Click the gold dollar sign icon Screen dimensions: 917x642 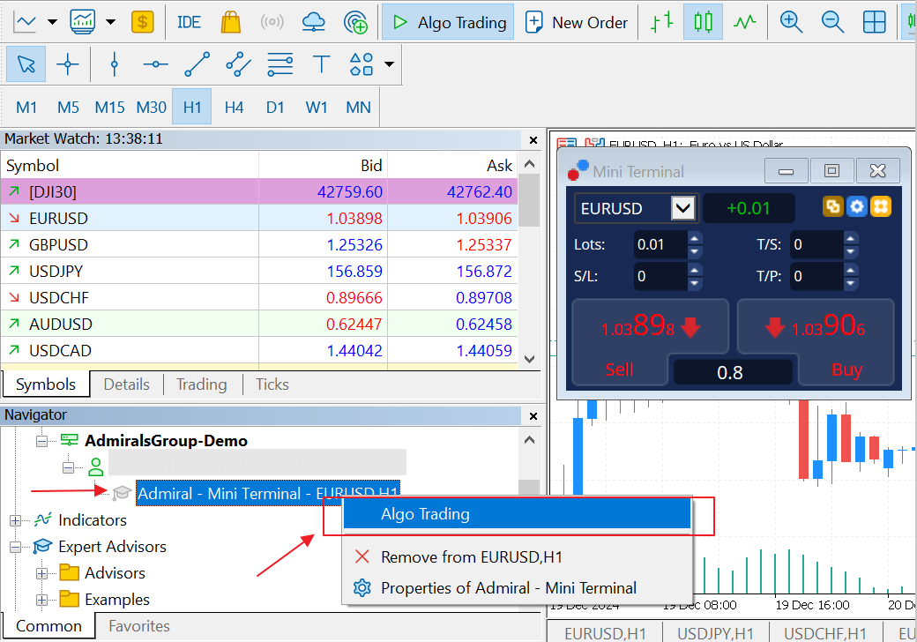[143, 22]
